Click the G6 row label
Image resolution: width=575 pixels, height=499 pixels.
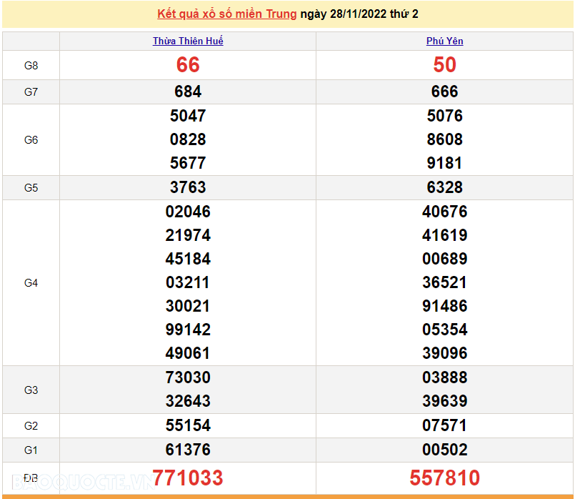point(31,140)
